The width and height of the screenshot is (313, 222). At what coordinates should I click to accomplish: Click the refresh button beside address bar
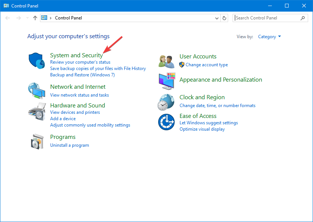click(x=224, y=18)
